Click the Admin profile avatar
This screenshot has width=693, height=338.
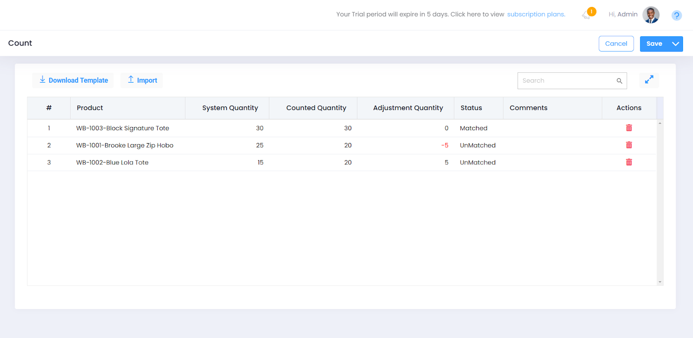click(651, 15)
